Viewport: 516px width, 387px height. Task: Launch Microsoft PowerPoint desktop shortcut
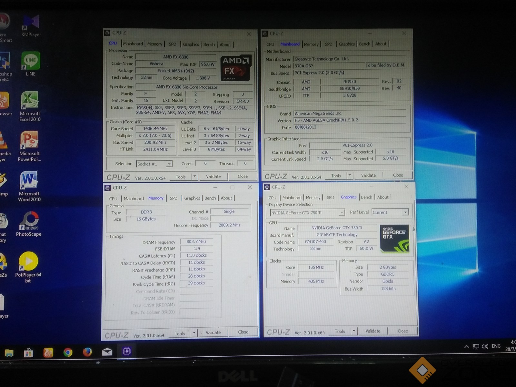tap(29, 146)
